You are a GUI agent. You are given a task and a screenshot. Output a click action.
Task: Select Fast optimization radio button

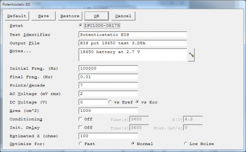(x=80, y=143)
